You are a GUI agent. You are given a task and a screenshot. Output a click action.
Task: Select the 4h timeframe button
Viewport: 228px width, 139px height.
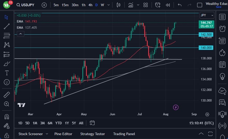pyautogui.click(x=90, y=5)
